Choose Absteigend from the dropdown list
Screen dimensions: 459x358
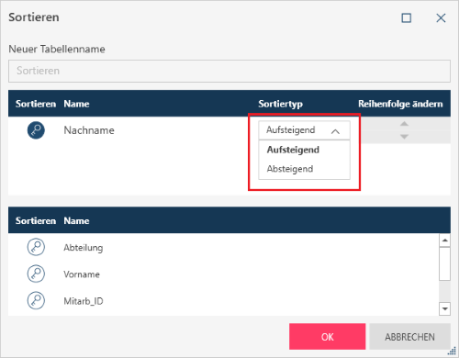pyautogui.click(x=290, y=169)
